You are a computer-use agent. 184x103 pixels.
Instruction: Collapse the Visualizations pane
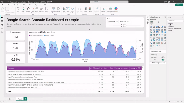point(165,17)
